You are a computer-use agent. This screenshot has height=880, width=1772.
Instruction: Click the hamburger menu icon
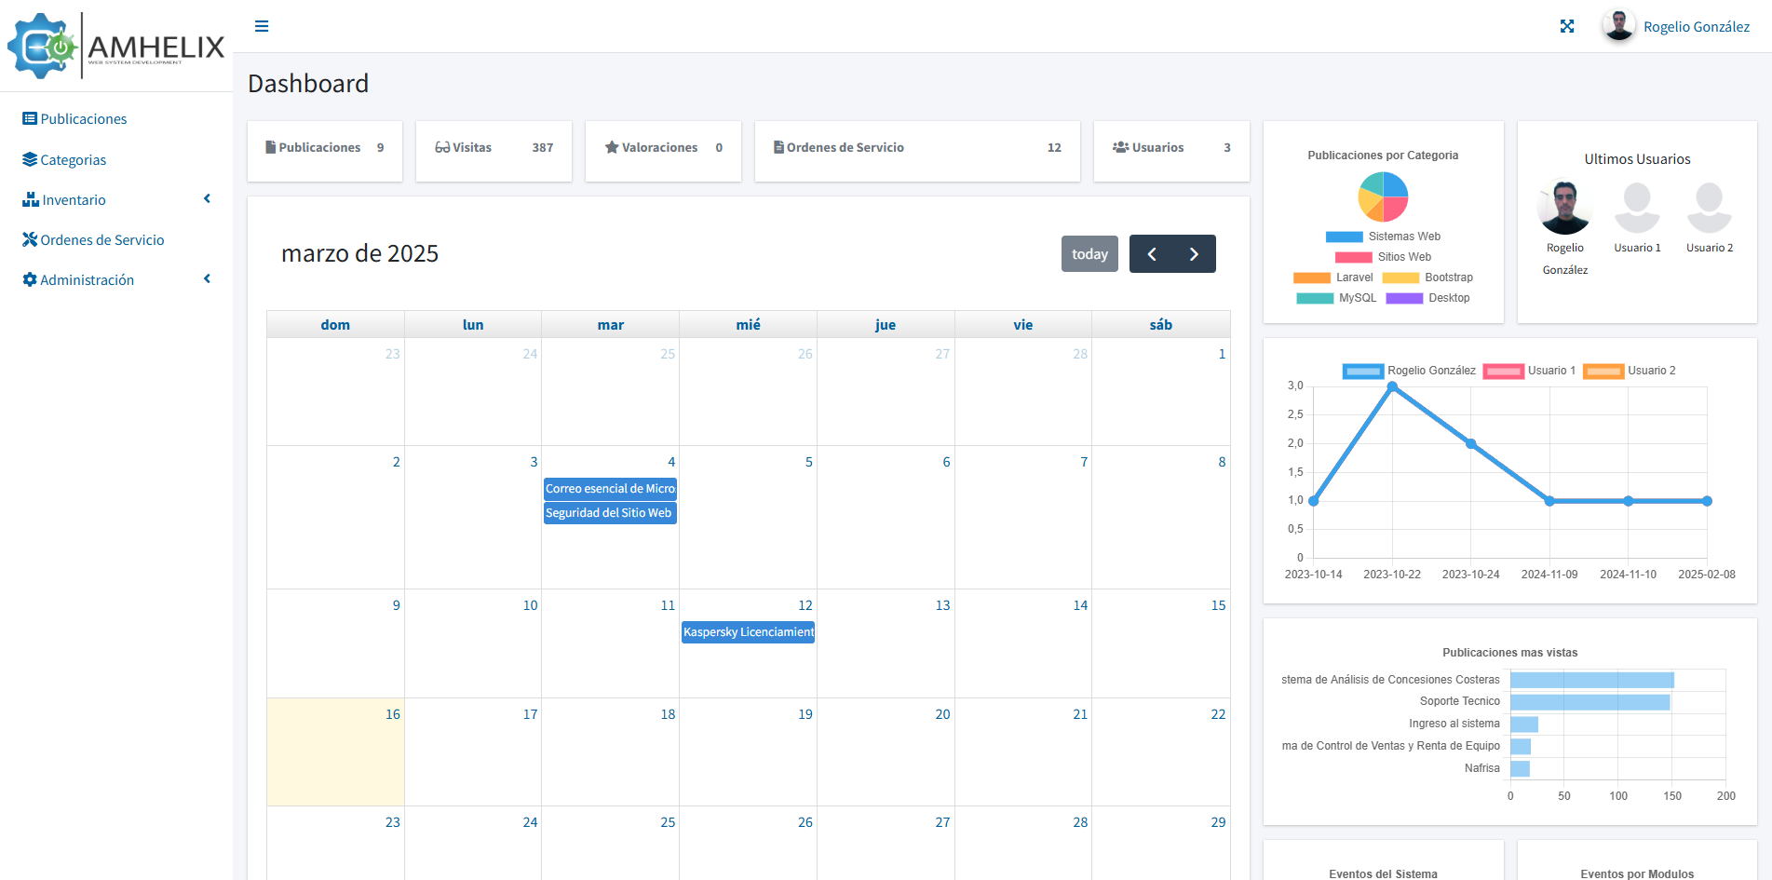(262, 26)
